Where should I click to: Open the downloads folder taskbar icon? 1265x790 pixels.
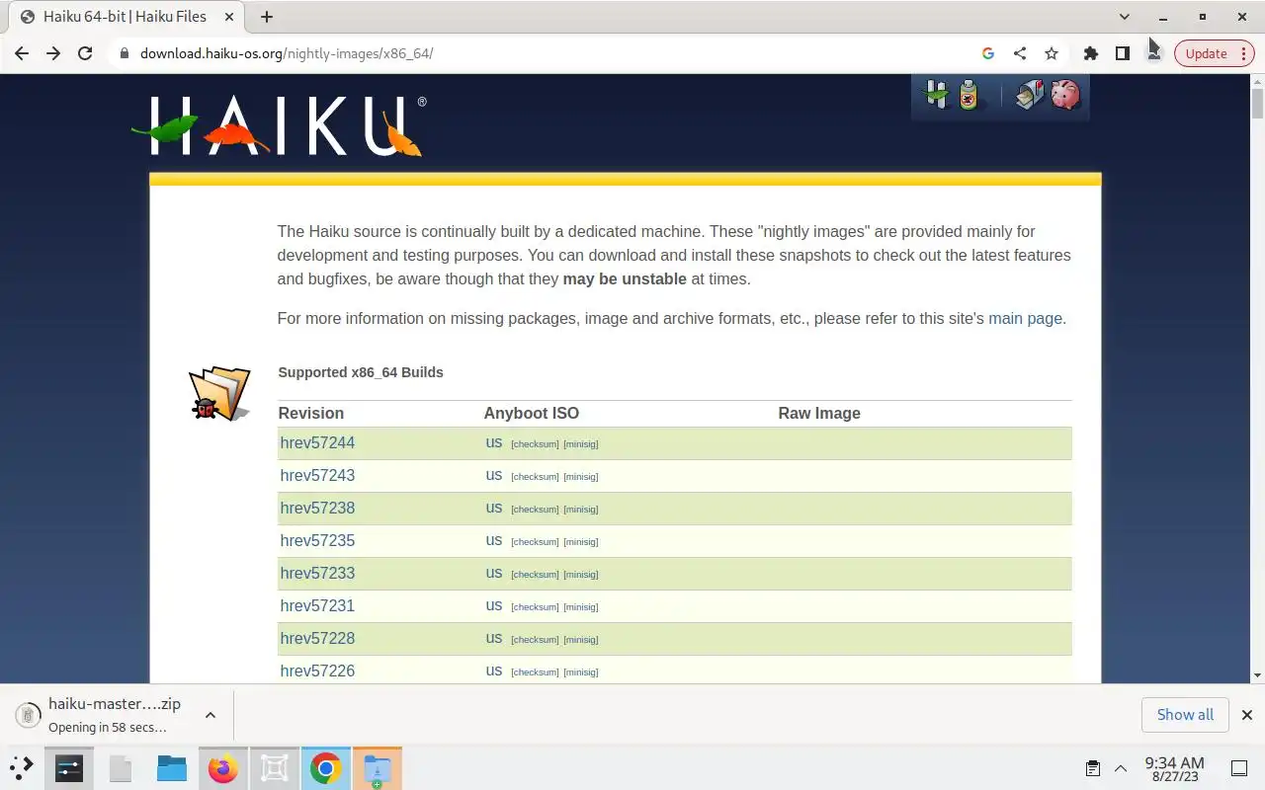point(378,767)
